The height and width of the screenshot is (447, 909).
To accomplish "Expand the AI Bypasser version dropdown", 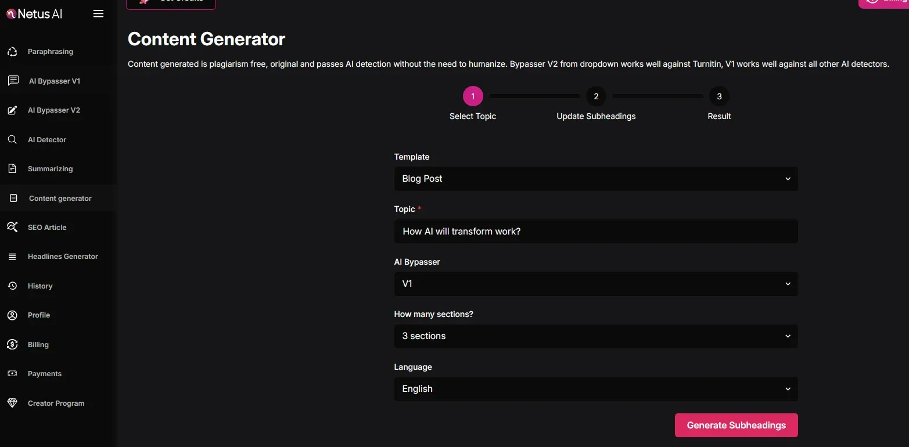I will click(x=595, y=283).
